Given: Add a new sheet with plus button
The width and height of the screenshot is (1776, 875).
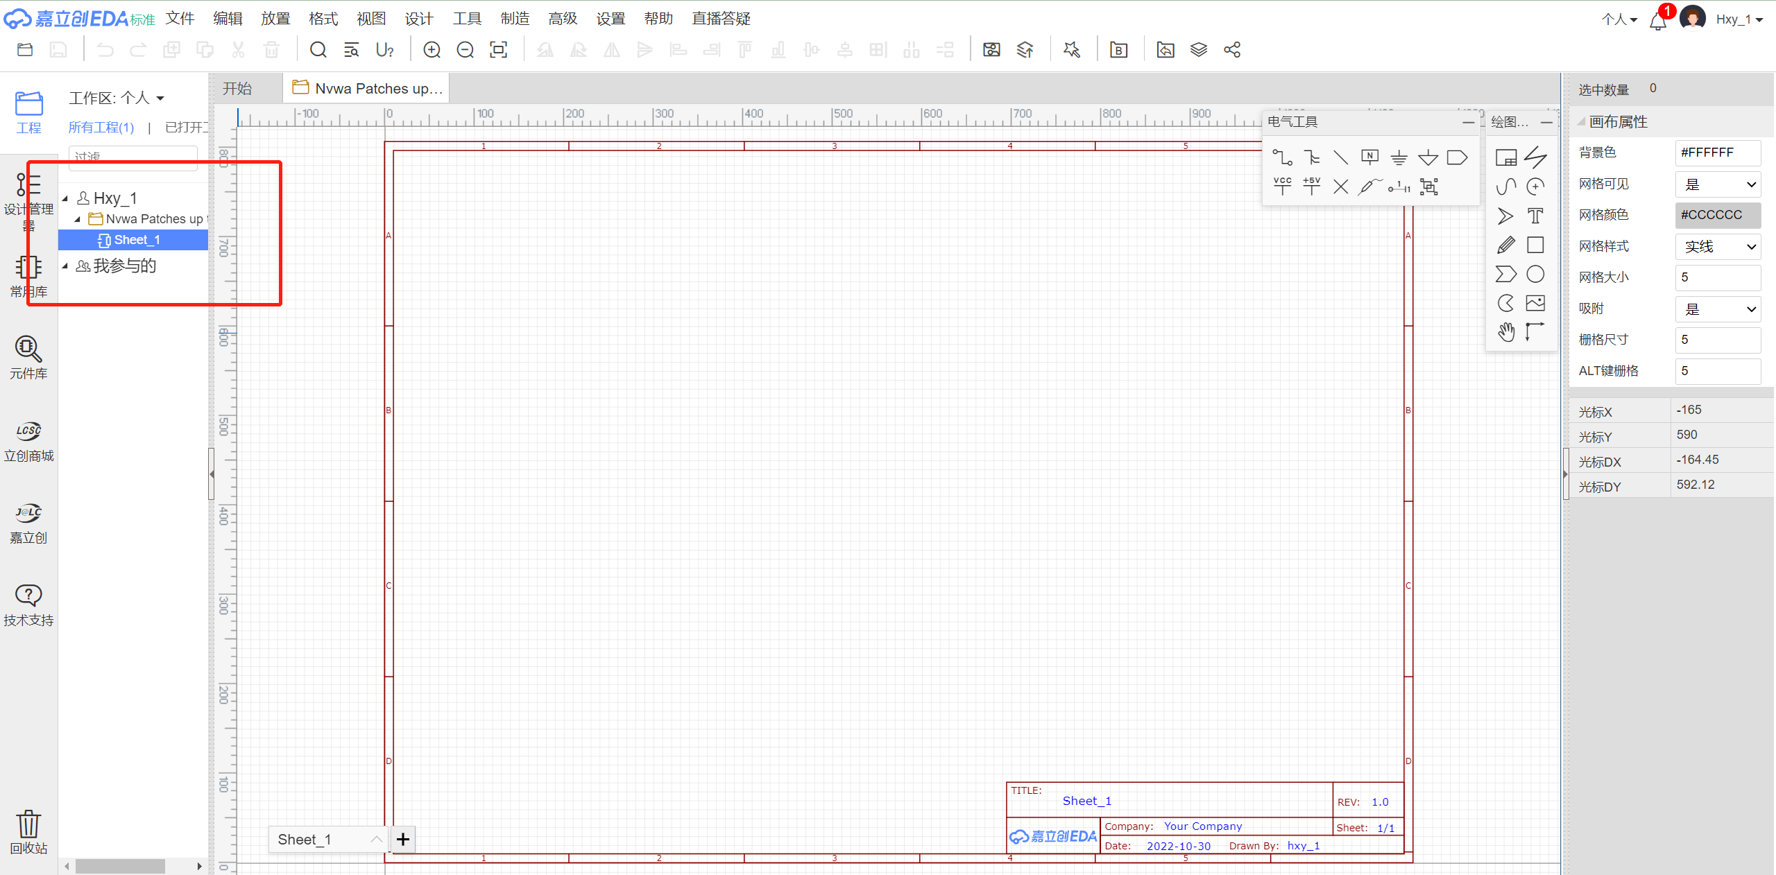Looking at the screenshot, I should [403, 839].
